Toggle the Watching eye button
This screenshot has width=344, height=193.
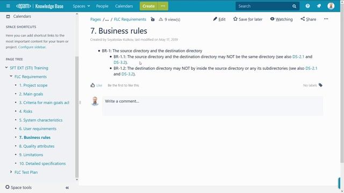[x=281, y=19]
